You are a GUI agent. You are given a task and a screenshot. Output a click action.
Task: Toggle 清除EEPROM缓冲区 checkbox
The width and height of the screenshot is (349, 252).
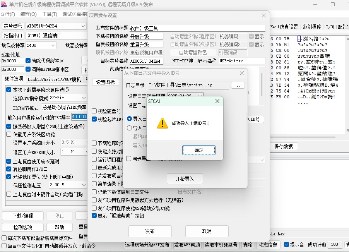click(x=28, y=69)
